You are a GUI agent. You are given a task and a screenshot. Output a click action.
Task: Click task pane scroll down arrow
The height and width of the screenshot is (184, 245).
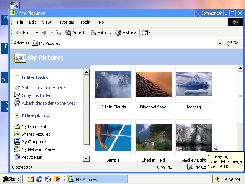[86, 159]
